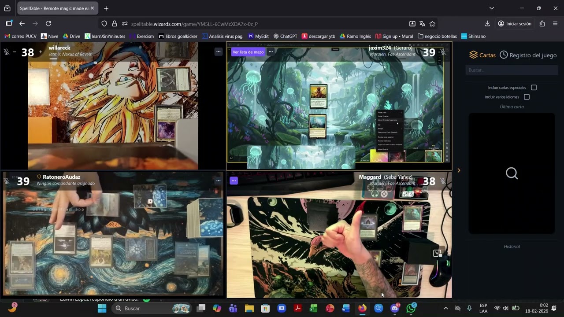The image size is (564, 317).
Task: Click the Ningún comandante asignado label
Action: tap(66, 183)
